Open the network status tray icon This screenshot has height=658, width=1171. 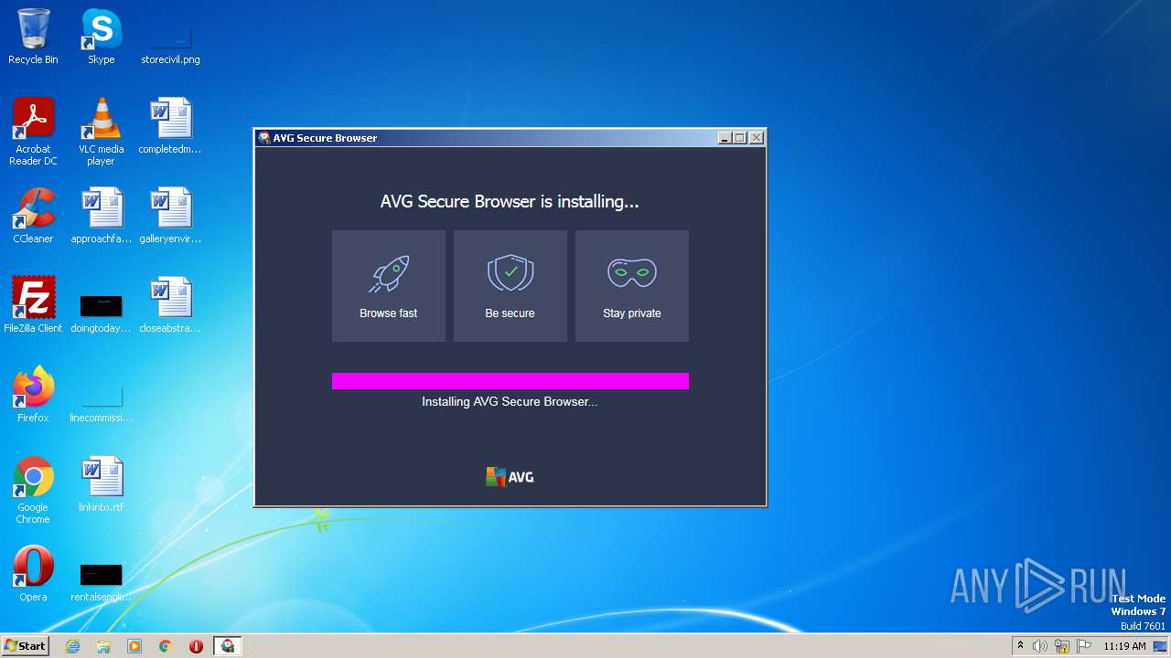click(x=1062, y=646)
